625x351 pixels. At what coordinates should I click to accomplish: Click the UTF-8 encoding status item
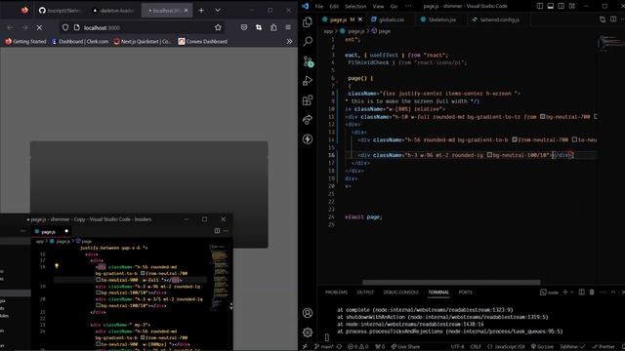tap(457, 347)
